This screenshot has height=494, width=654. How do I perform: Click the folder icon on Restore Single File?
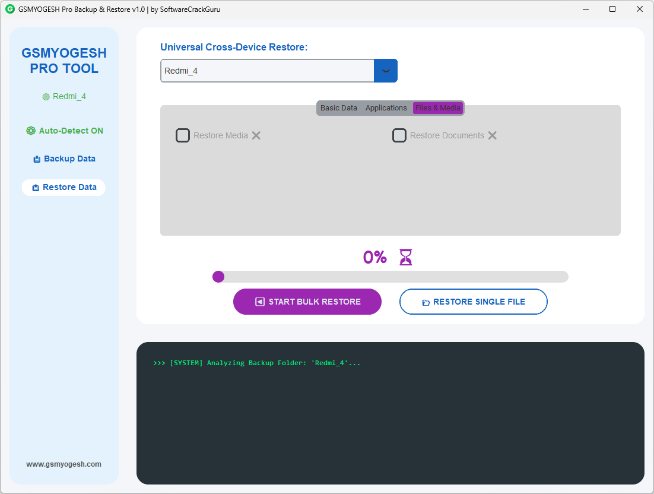tap(426, 302)
